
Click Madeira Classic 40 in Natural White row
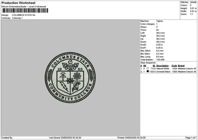tap(187, 69)
